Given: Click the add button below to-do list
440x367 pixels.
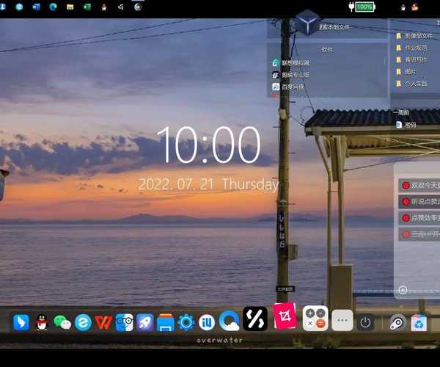Looking at the screenshot, I should 403,290.
